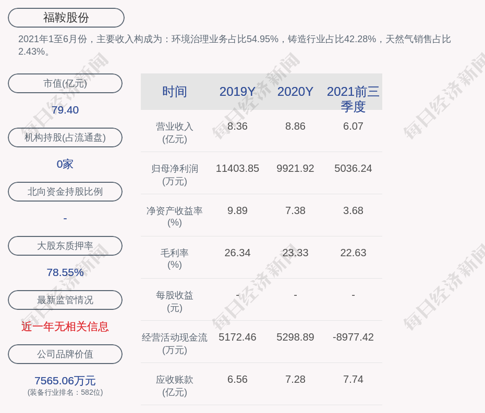This screenshot has height=413, width=485.
Task: Click the 大股东质押率 label pill
Action: click(65, 246)
